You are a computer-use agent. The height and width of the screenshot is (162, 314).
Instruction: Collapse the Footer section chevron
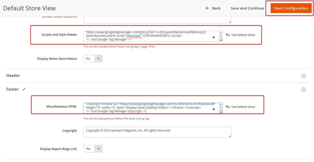[x=303, y=89]
